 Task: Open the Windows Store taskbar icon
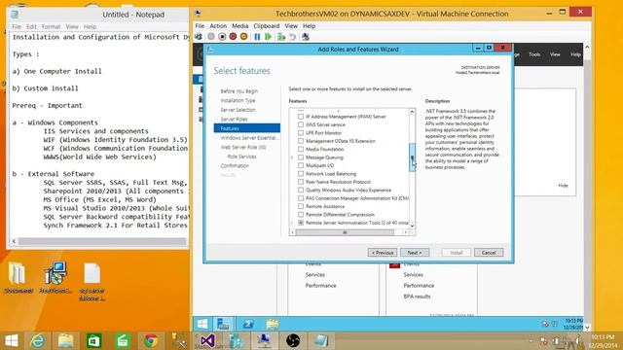(x=94, y=340)
